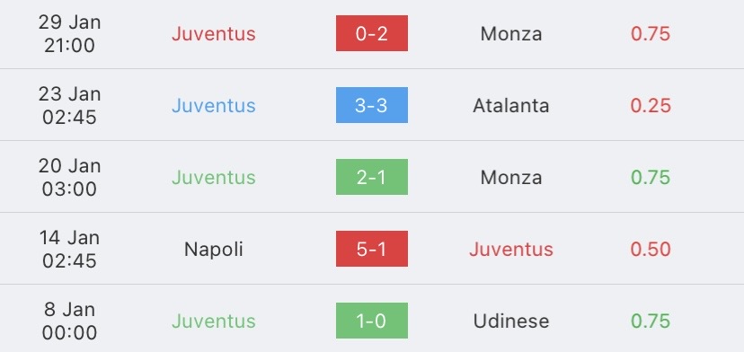Open the Udinese team name

[x=511, y=321]
